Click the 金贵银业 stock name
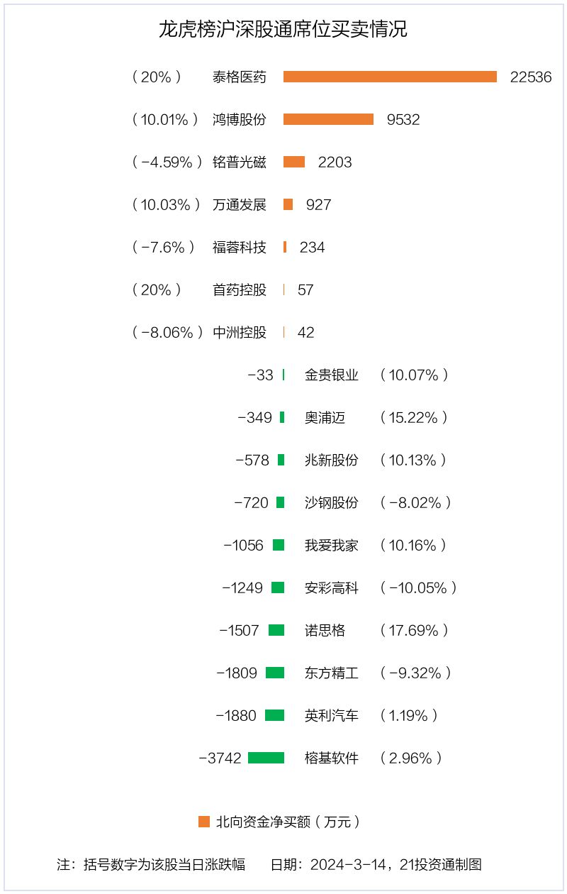 point(332,375)
